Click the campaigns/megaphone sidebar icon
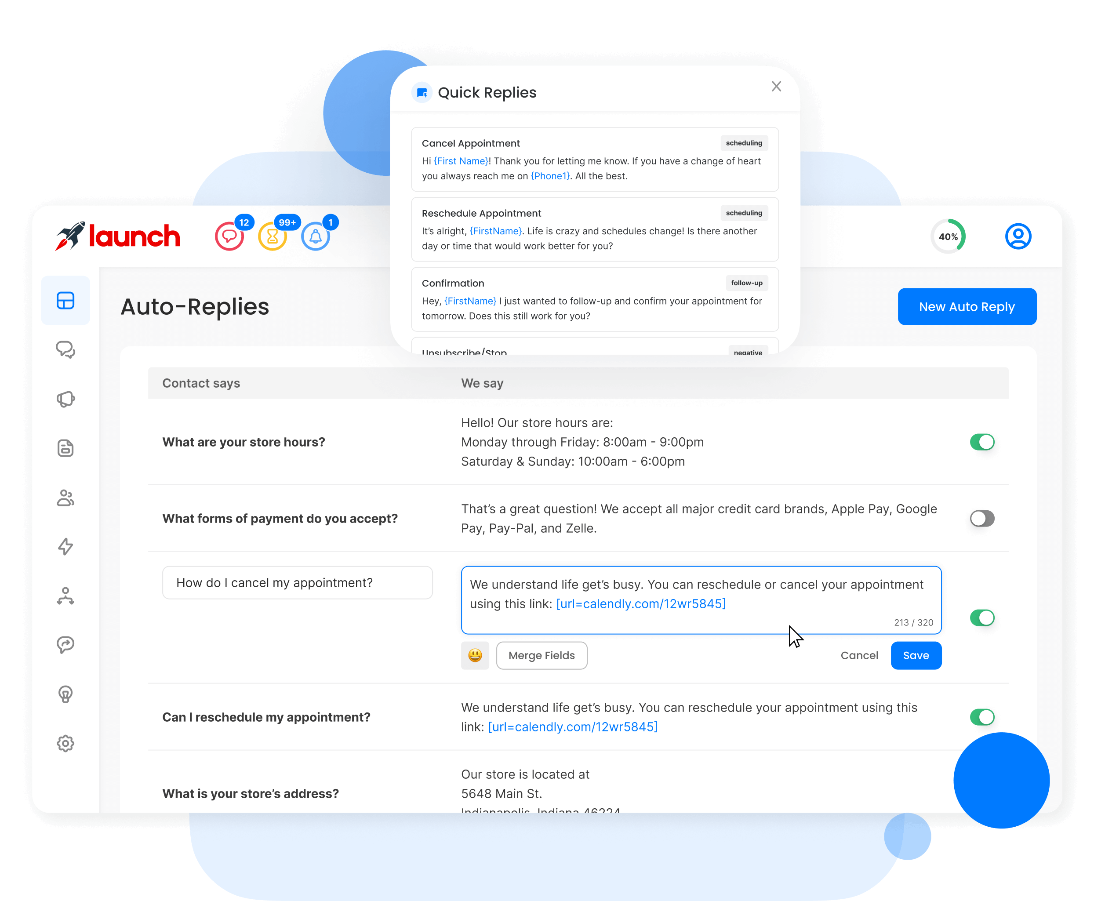This screenshot has height=901, width=1094. pyautogui.click(x=65, y=398)
